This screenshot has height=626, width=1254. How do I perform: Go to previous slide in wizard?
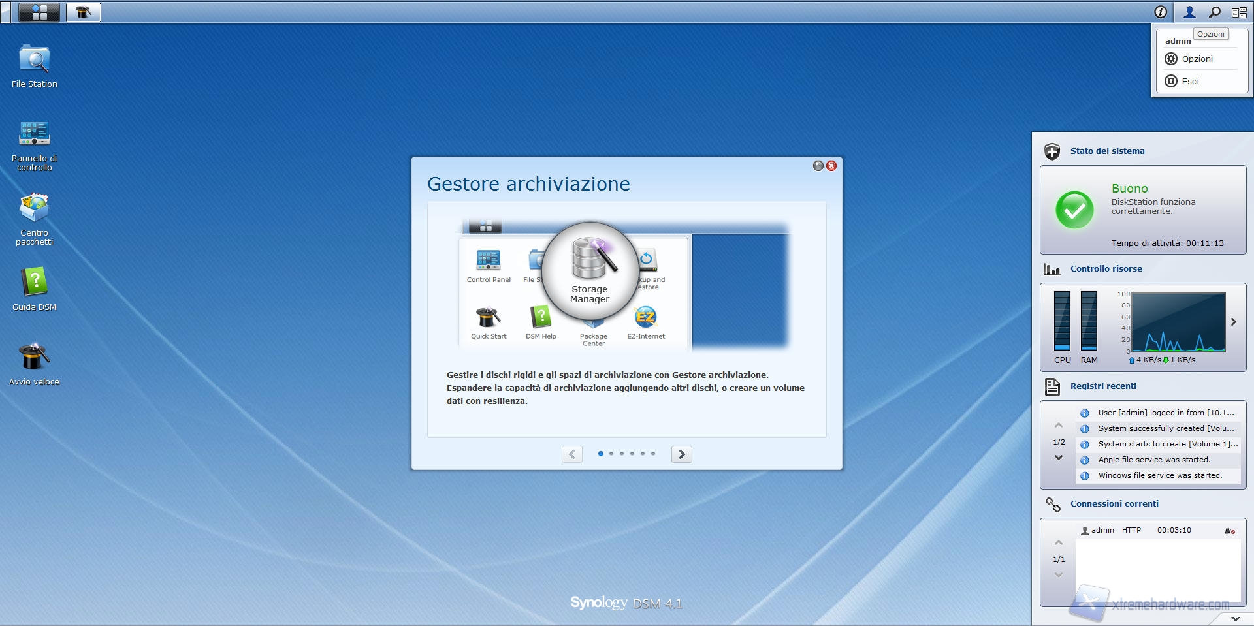571,454
